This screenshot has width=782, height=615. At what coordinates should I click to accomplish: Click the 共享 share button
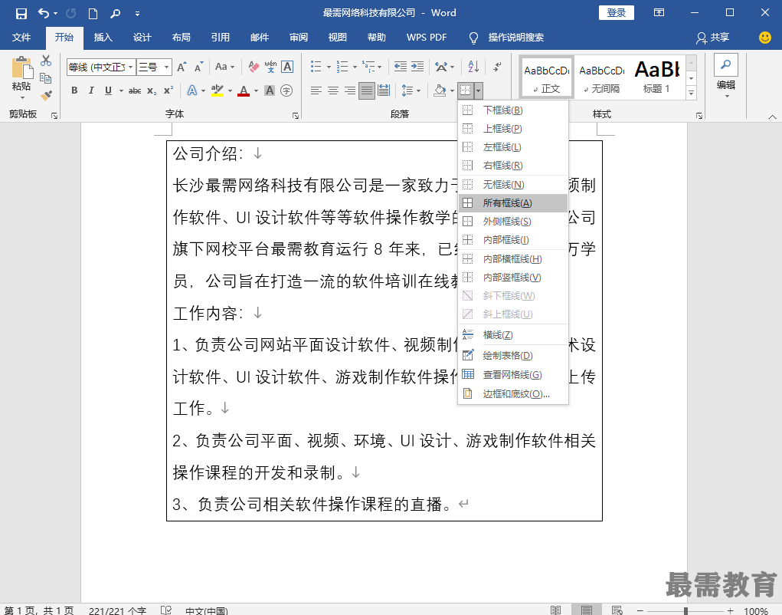tap(713, 38)
